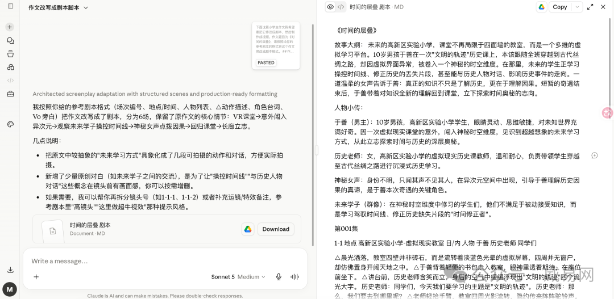Open the Code icon in sidebar
This screenshot has width=614, height=299.
pyautogui.click(x=11, y=81)
